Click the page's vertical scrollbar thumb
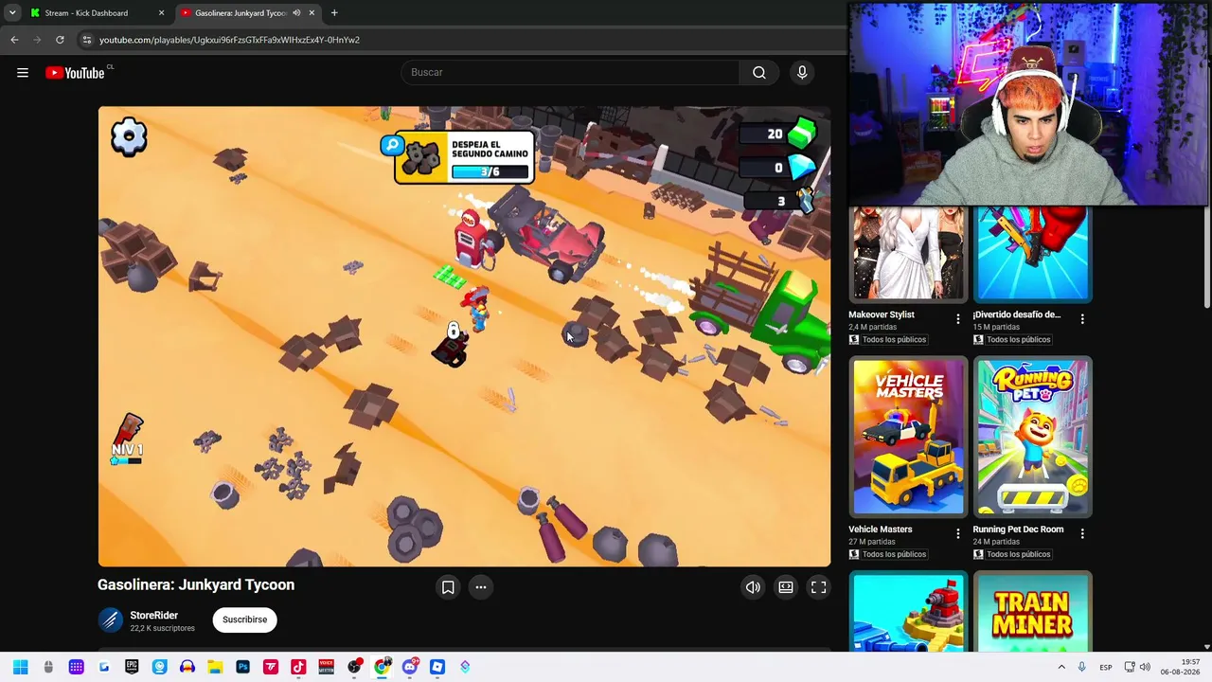 click(1206, 256)
